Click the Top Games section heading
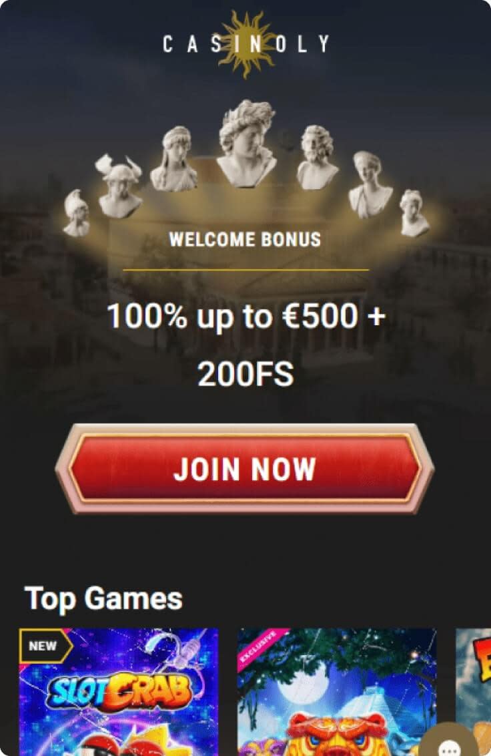The height and width of the screenshot is (756, 491). tap(103, 598)
